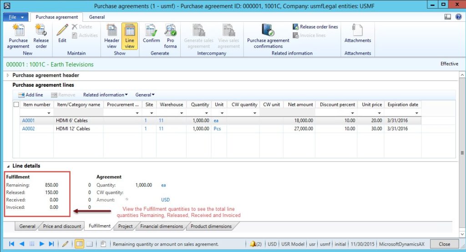The width and height of the screenshot is (466, 252).
Task: Click the Close button
Action: [x=444, y=244]
